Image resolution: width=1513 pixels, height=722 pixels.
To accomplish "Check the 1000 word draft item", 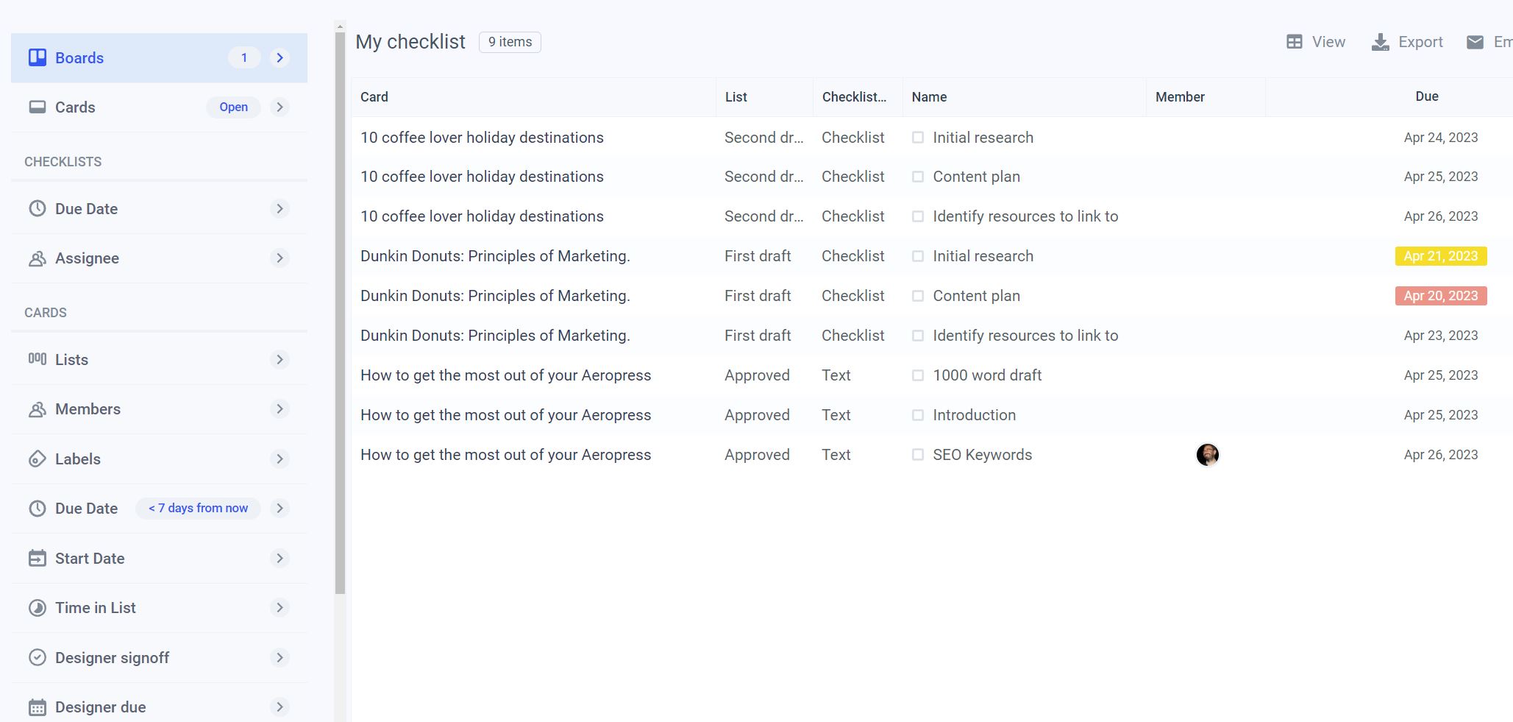I will pyautogui.click(x=918, y=375).
